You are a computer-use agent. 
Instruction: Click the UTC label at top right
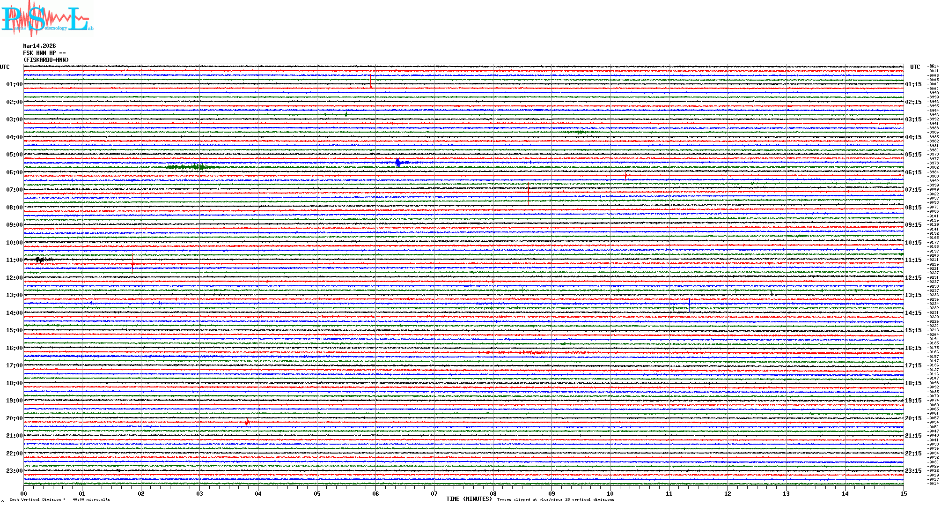(915, 67)
